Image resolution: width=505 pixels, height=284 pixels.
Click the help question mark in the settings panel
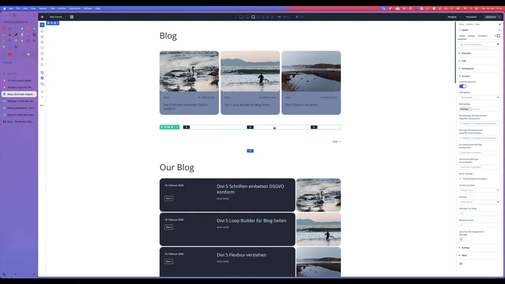tap(460, 263)
